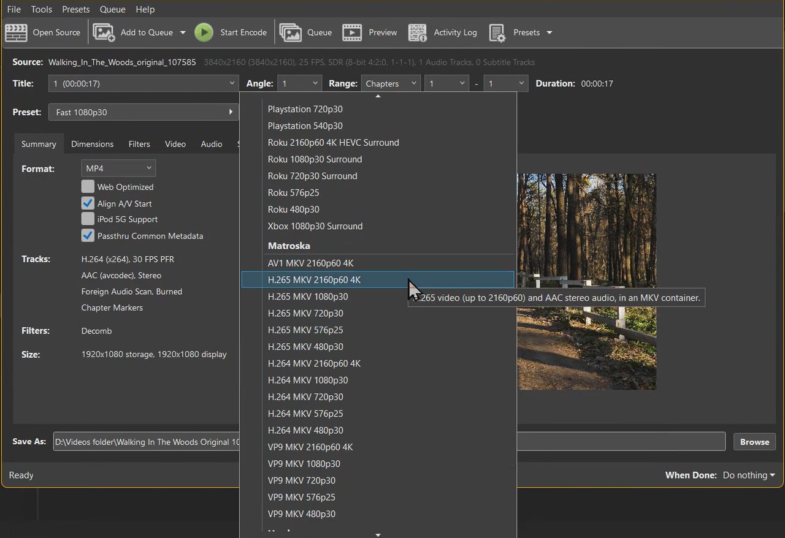785x538 pixels.
Task: Open the Angle dropdown
Action: coord(299,83)
